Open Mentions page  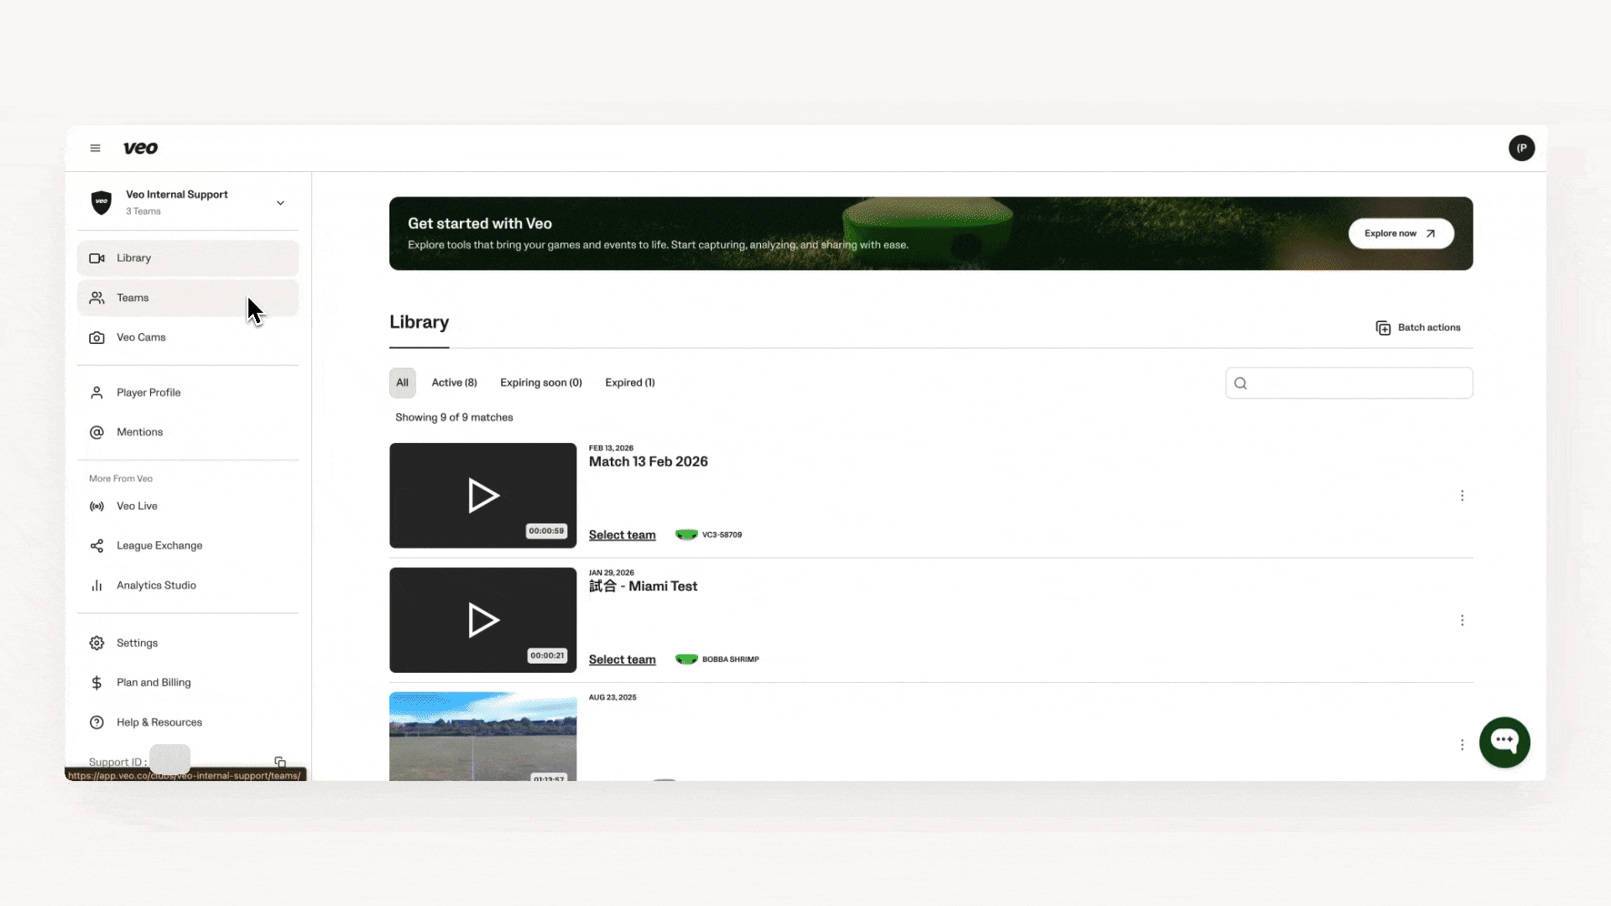point(188,432)
